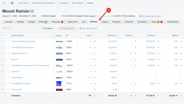Screen dimensions: 184x104
Task: Click the green RFPs badge showing 2
Action: (46, 22)
